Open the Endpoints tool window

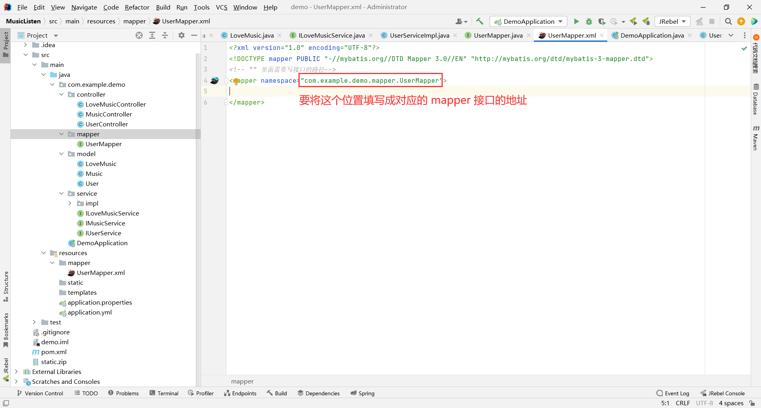click(x=240, y=393)
